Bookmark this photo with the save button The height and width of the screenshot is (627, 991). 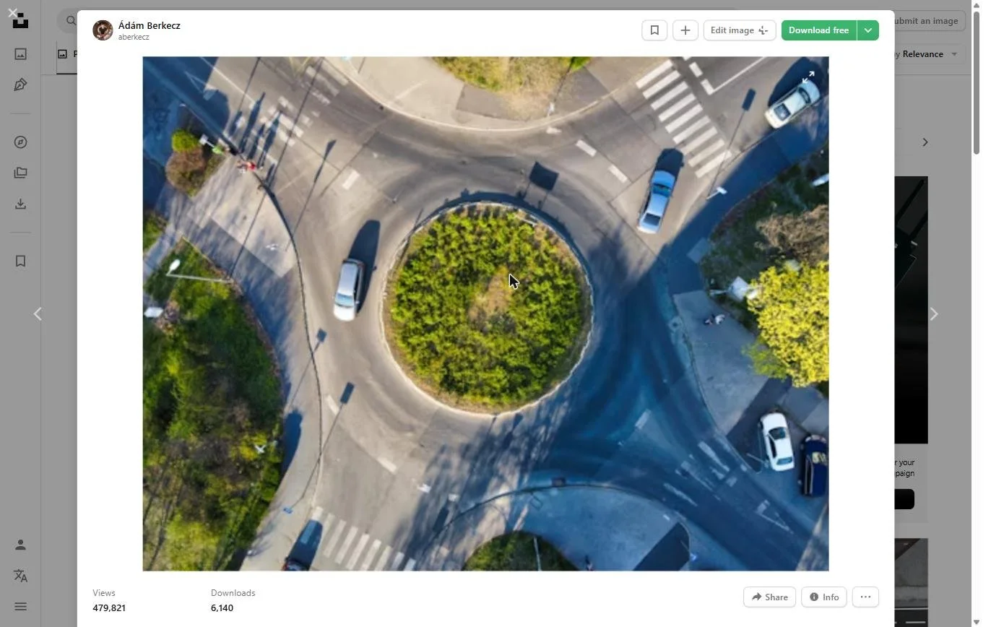pos(654,30)
